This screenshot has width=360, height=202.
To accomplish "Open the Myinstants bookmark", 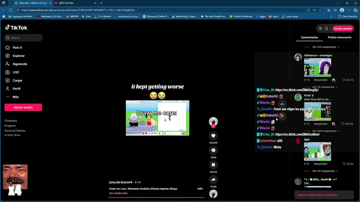I will (50, 17).
